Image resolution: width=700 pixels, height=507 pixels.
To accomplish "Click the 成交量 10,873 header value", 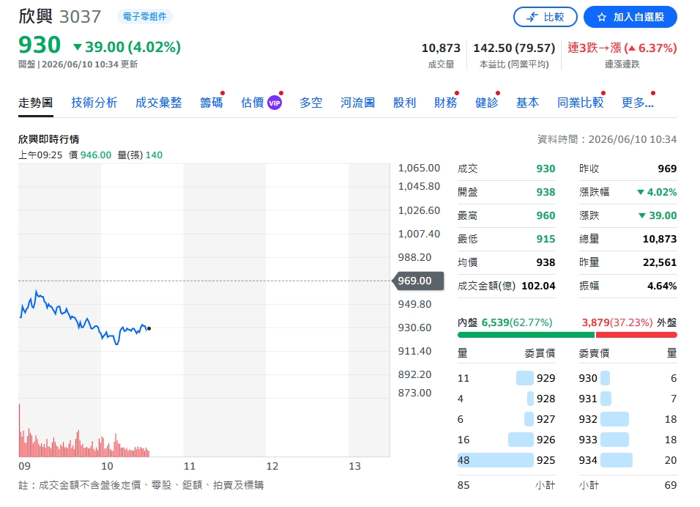I will (441, 48).
